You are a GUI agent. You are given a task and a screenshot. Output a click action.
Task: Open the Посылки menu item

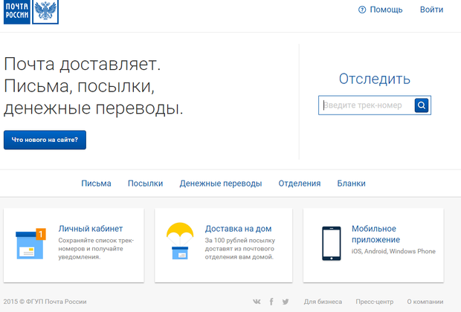point(145,183)
